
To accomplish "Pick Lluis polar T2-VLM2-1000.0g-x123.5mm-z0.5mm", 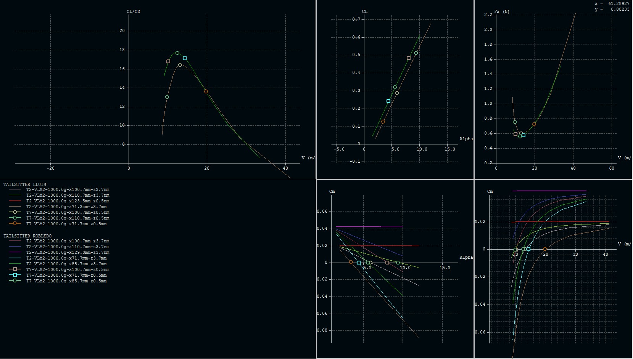I will tap(68, 201).
